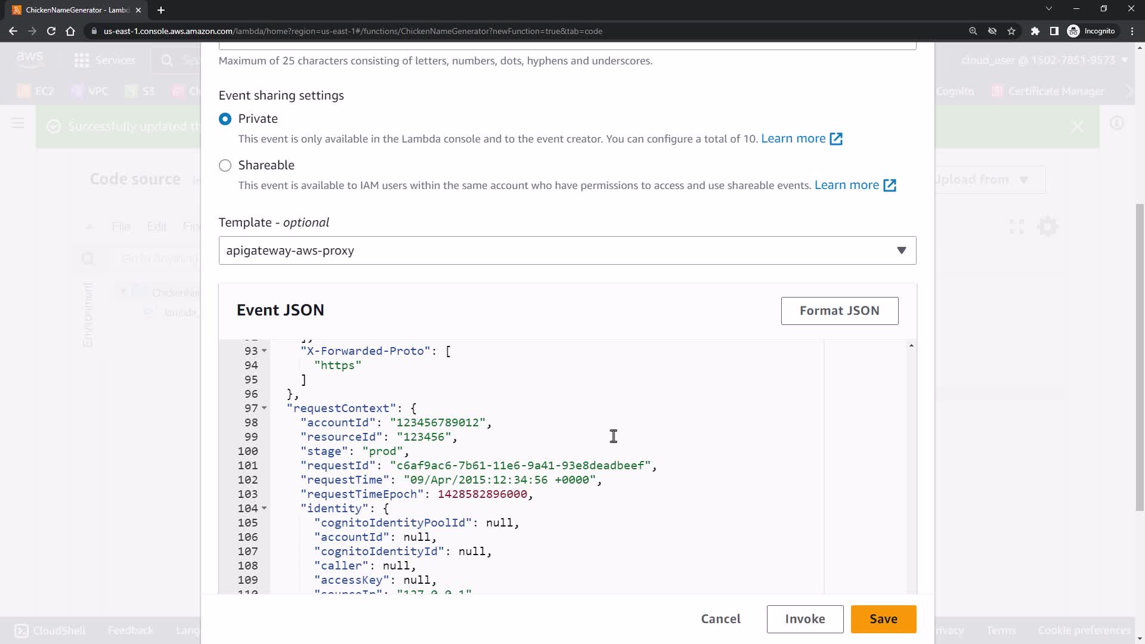Click the zoom magnifier icon in address bar
The image size is (1145, 644).
coord(973,31)
